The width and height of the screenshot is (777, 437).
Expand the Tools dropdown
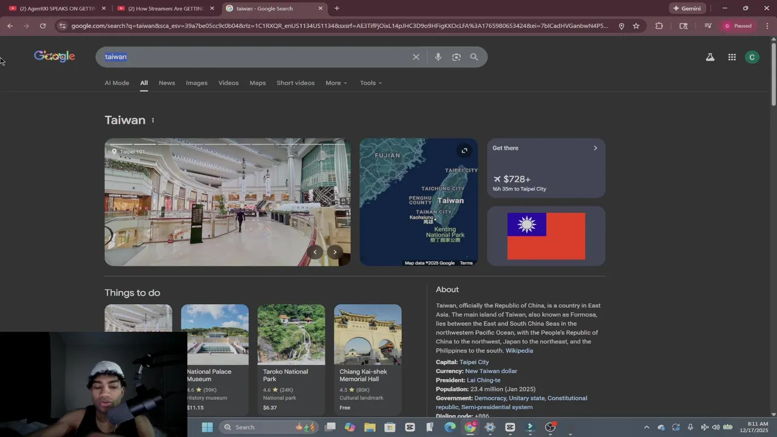pos(371,83)
